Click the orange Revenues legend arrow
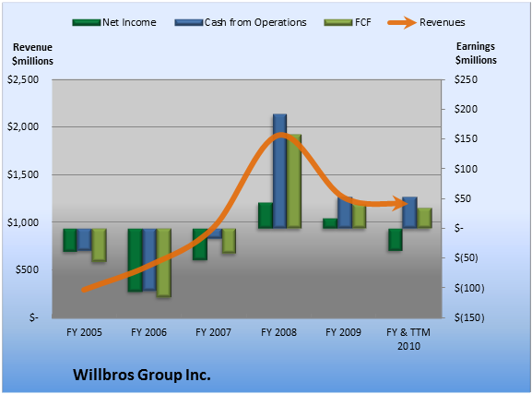Screen dimensions: 532x394 pyautogui.click(x=402, y=23)
